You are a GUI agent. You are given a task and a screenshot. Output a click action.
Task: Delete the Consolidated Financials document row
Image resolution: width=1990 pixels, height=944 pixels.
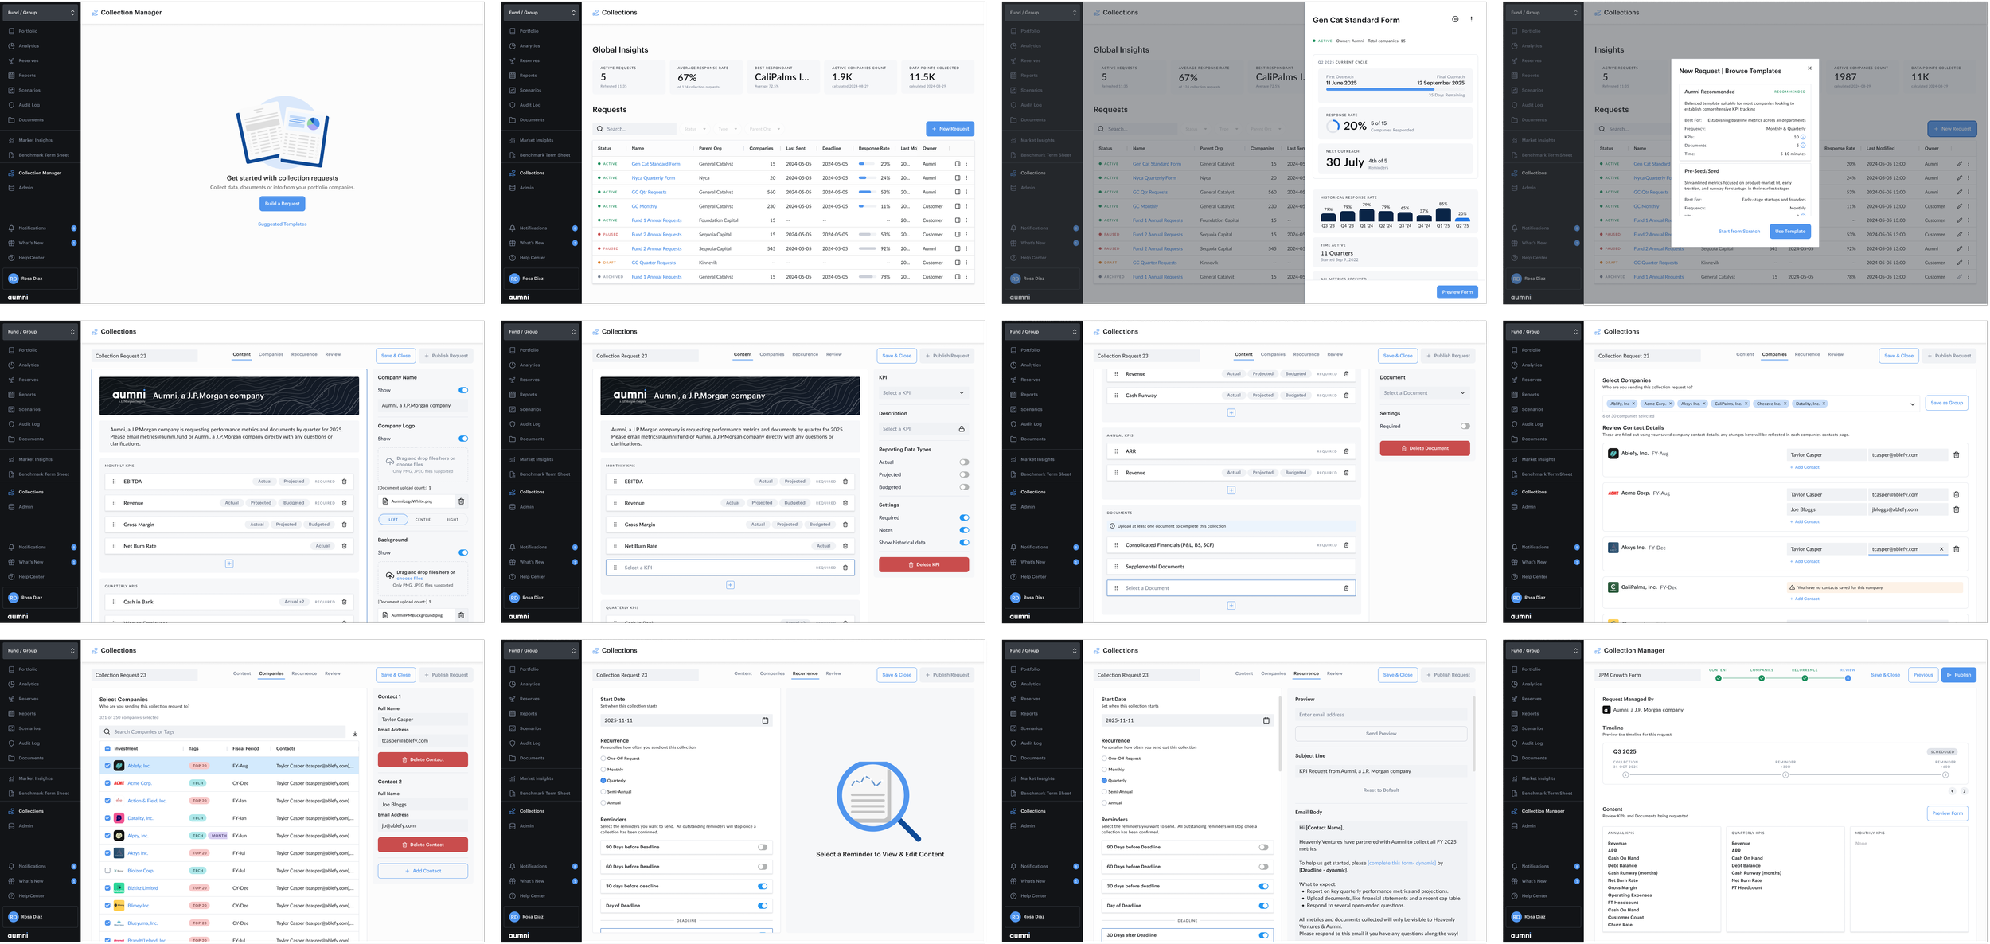coord(1346,545)
